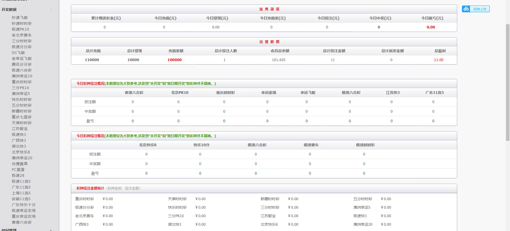Click the 充值差额 value 100000
The width and height of the screenshot is (510, 231).
[x=174, y=60]
